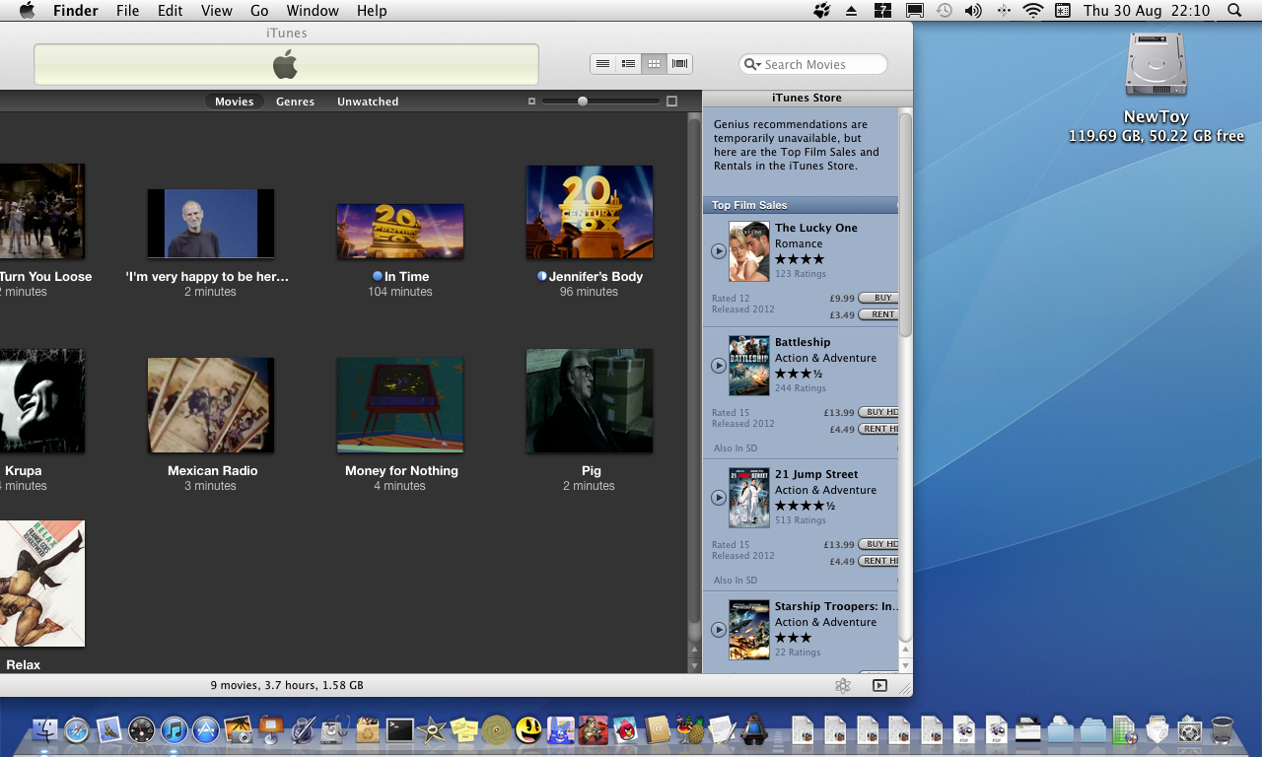Switch iTunes to album list view
Image resolution: width=1262 pixels, height=757 pixels.
(628, 64)
